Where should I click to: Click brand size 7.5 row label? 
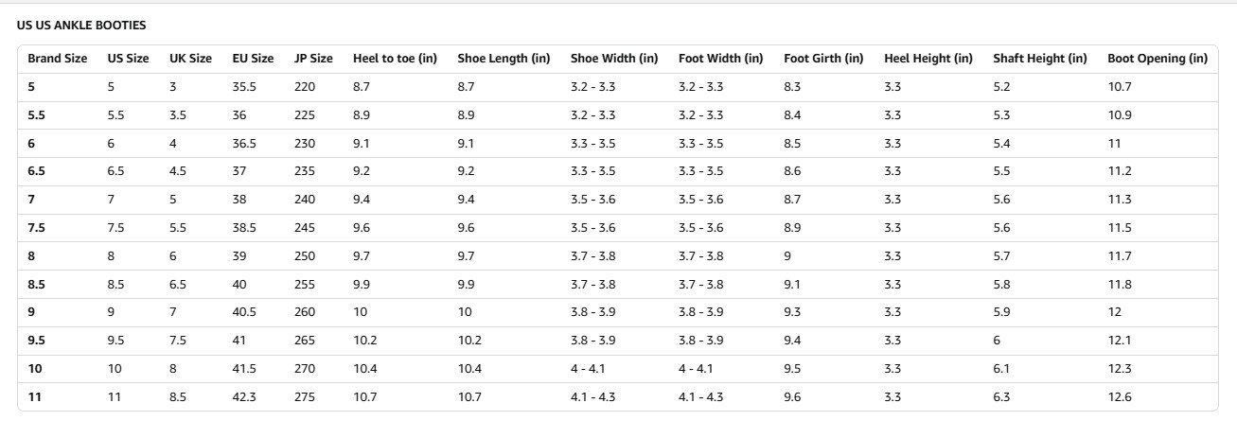[x=38, y=228]
